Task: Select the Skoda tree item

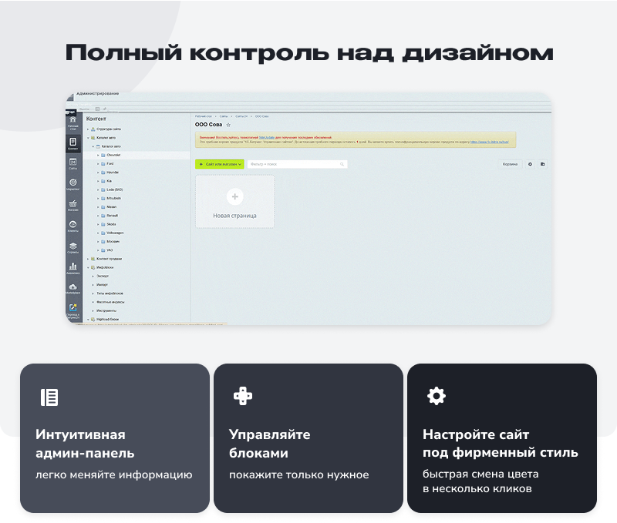Action: point(111,224)
